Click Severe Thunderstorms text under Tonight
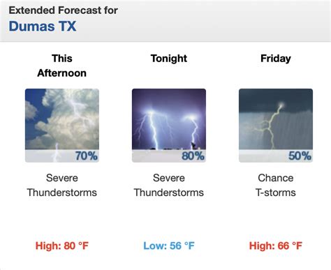 point(169,185)
